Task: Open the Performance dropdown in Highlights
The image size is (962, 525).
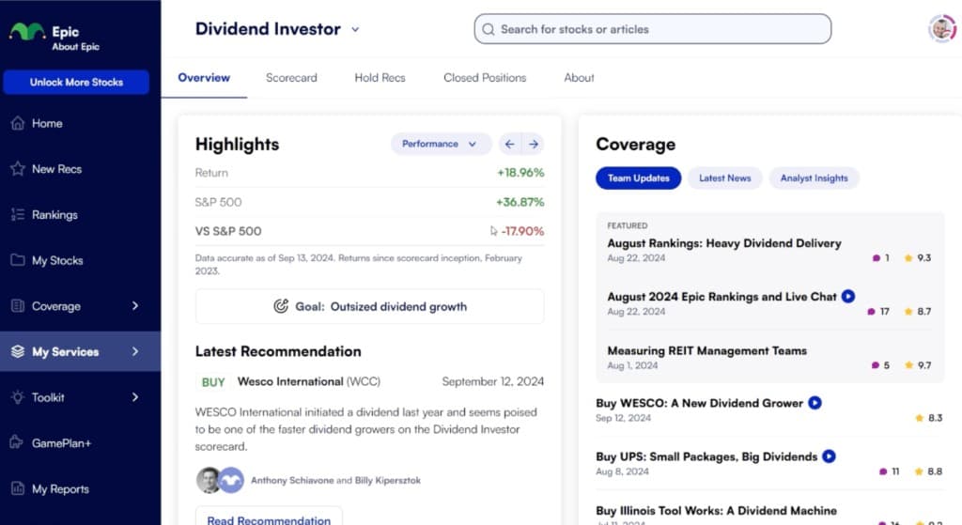Action: pos(442,144)
